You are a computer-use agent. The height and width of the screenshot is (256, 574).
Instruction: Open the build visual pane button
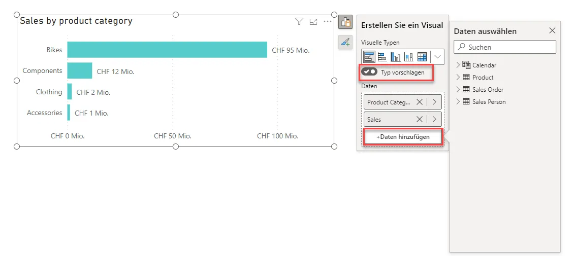coord(345,22)
